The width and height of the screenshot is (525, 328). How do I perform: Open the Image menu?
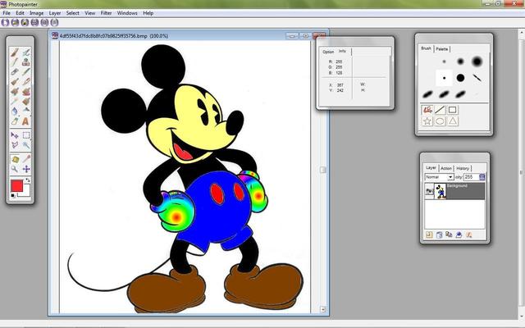36,13
